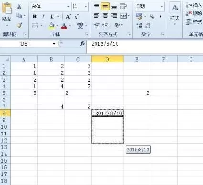Click the Decrease Indent icon
Screen dimensions: 203x185
point(96,25)
